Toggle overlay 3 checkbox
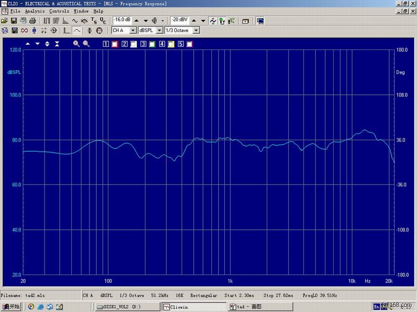The height and width of the screenshot is (312, 417). 152,44
